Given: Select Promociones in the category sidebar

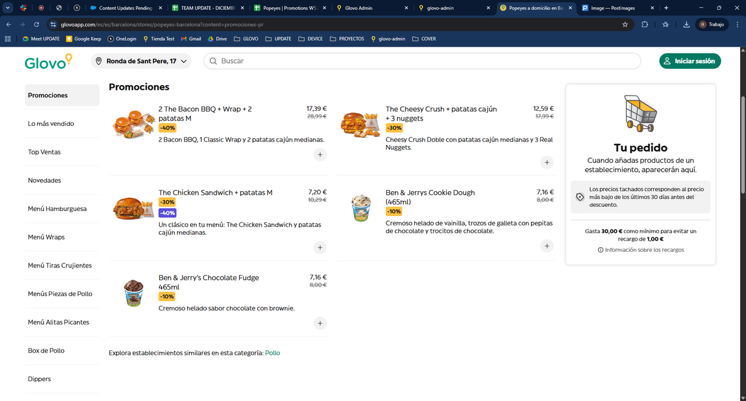Looking at the screenshot, I should (x=62, y=95).
